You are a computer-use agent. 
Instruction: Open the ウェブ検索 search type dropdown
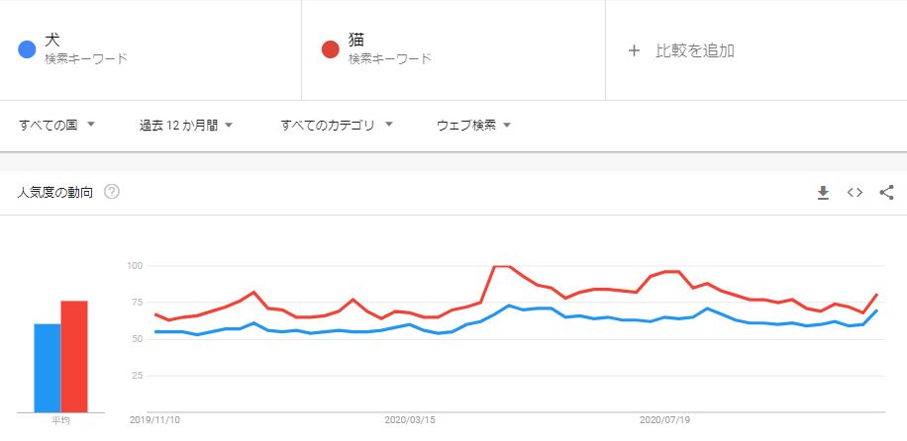pyautogui.click(x=474, y=126)
